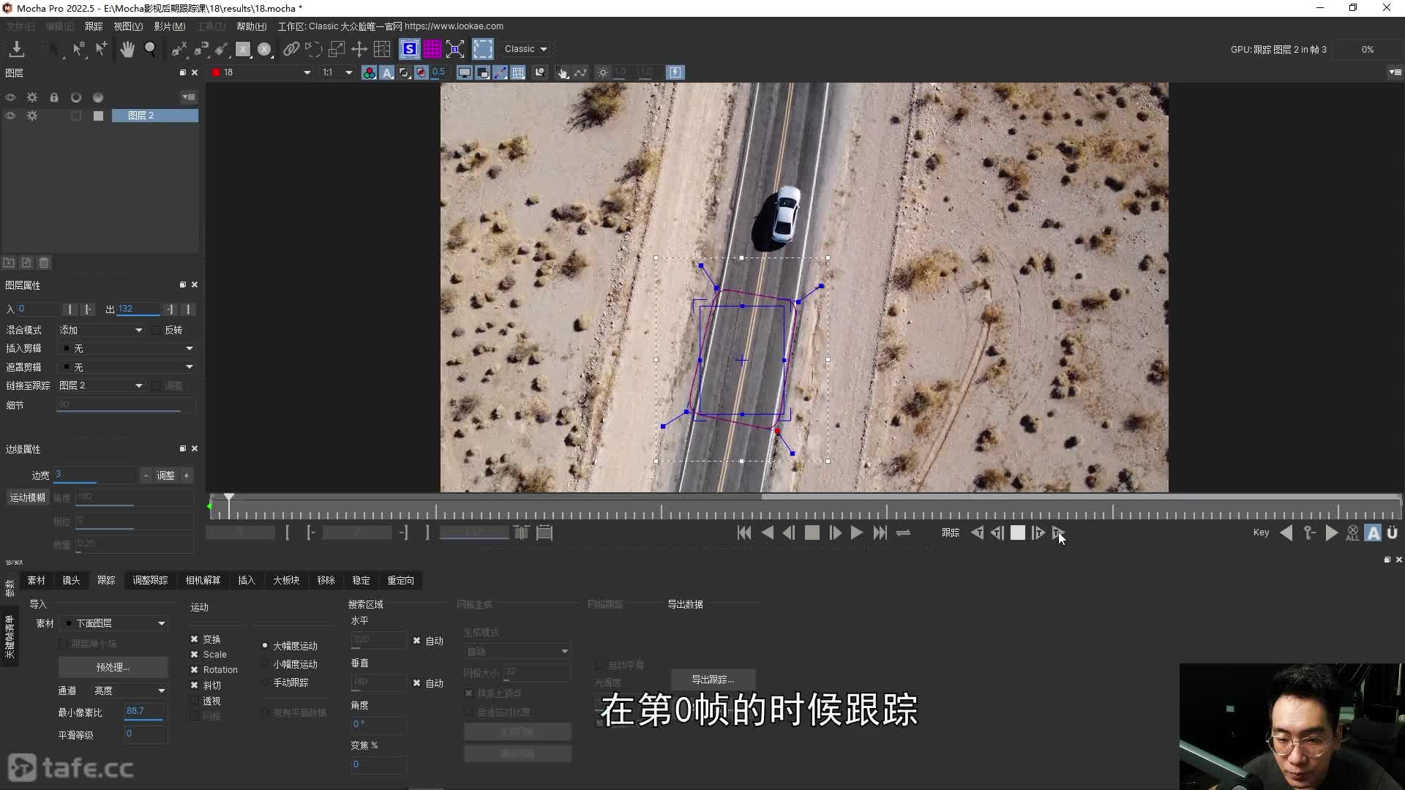Toggle 自动 for horizontal search area
This screenshot has height=790, width=1405.
tap(417, 641)
